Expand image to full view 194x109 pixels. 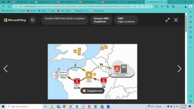(168, 20)
